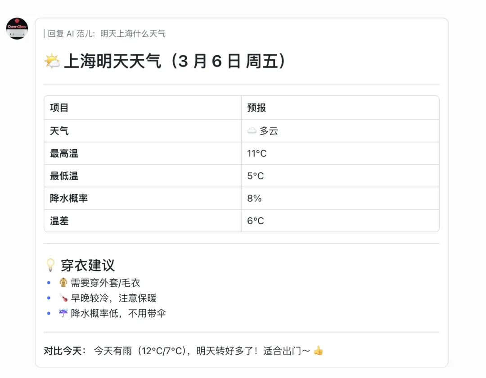This screenshot has height=378, width=486.
Task: Click the 穿衣建议 section heading
Action: (x=88, y=265)
